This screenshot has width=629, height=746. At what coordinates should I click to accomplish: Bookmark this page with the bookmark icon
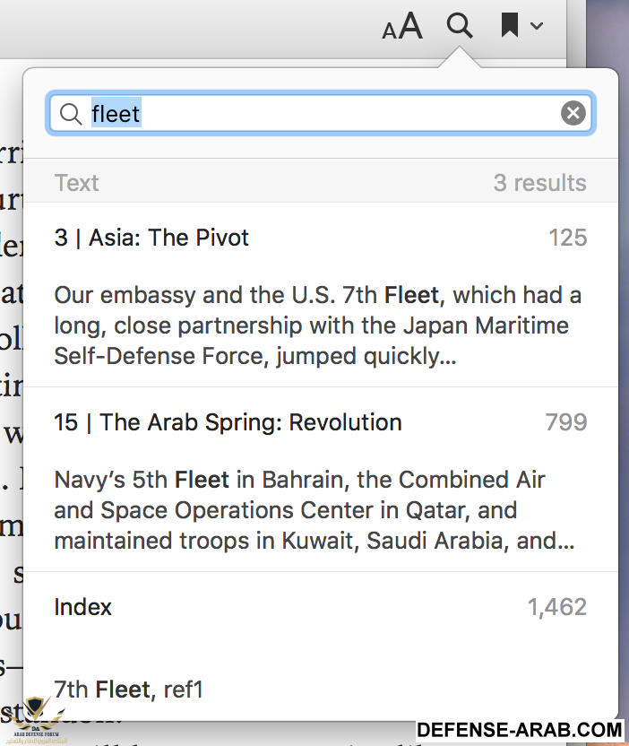510,26
